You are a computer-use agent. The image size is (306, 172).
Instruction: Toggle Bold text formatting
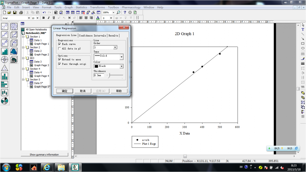tap(43, 18)
